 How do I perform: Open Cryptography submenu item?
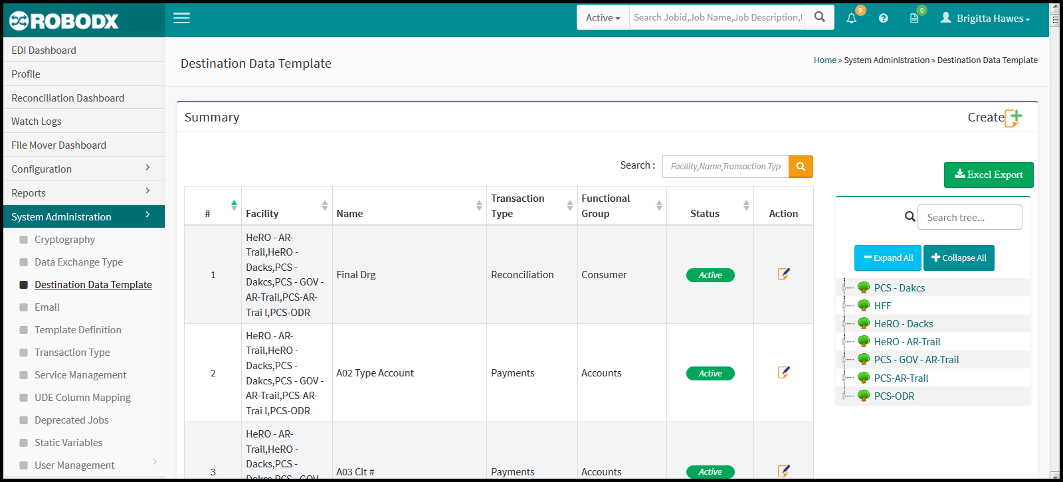click(x=64, y=240)
